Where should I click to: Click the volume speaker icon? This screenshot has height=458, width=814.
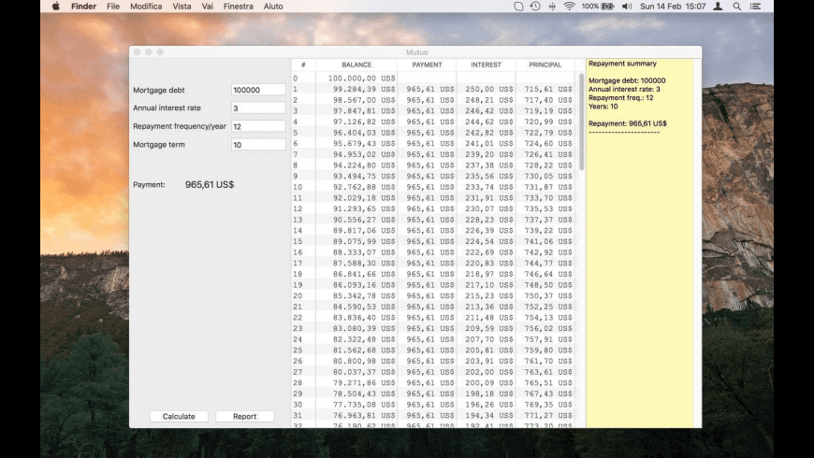click(x=627, y=7)
